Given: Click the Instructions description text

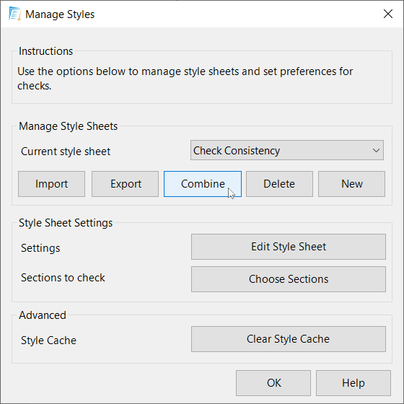Looking at the screenshot, I should [185, 79].
